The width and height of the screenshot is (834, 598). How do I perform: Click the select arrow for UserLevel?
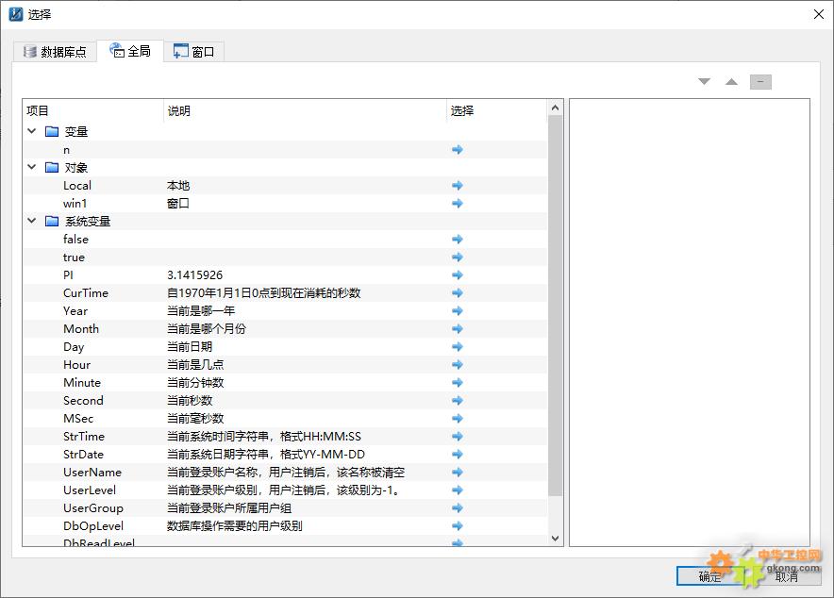[x=458, y=490]
